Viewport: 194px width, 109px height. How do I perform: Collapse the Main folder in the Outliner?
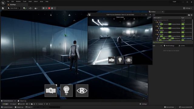point(156,22)
